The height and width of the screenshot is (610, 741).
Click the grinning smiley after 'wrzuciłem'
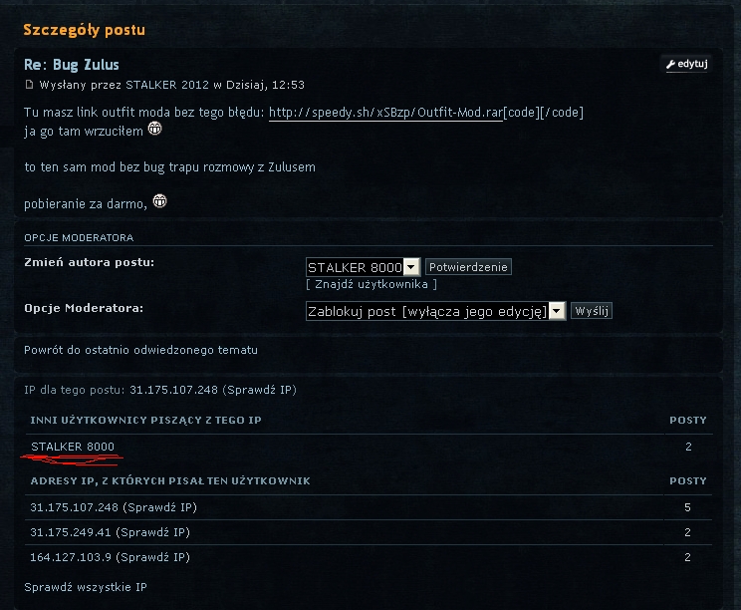[x=155, y=129]
